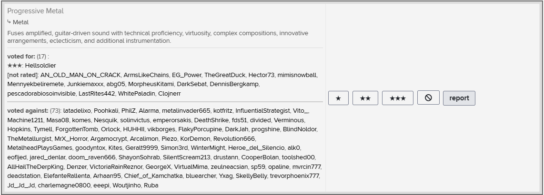This screenshot has height=195, width=544.
Task: Vote three stars for Progressive Metal
Action: click(398, 98)
